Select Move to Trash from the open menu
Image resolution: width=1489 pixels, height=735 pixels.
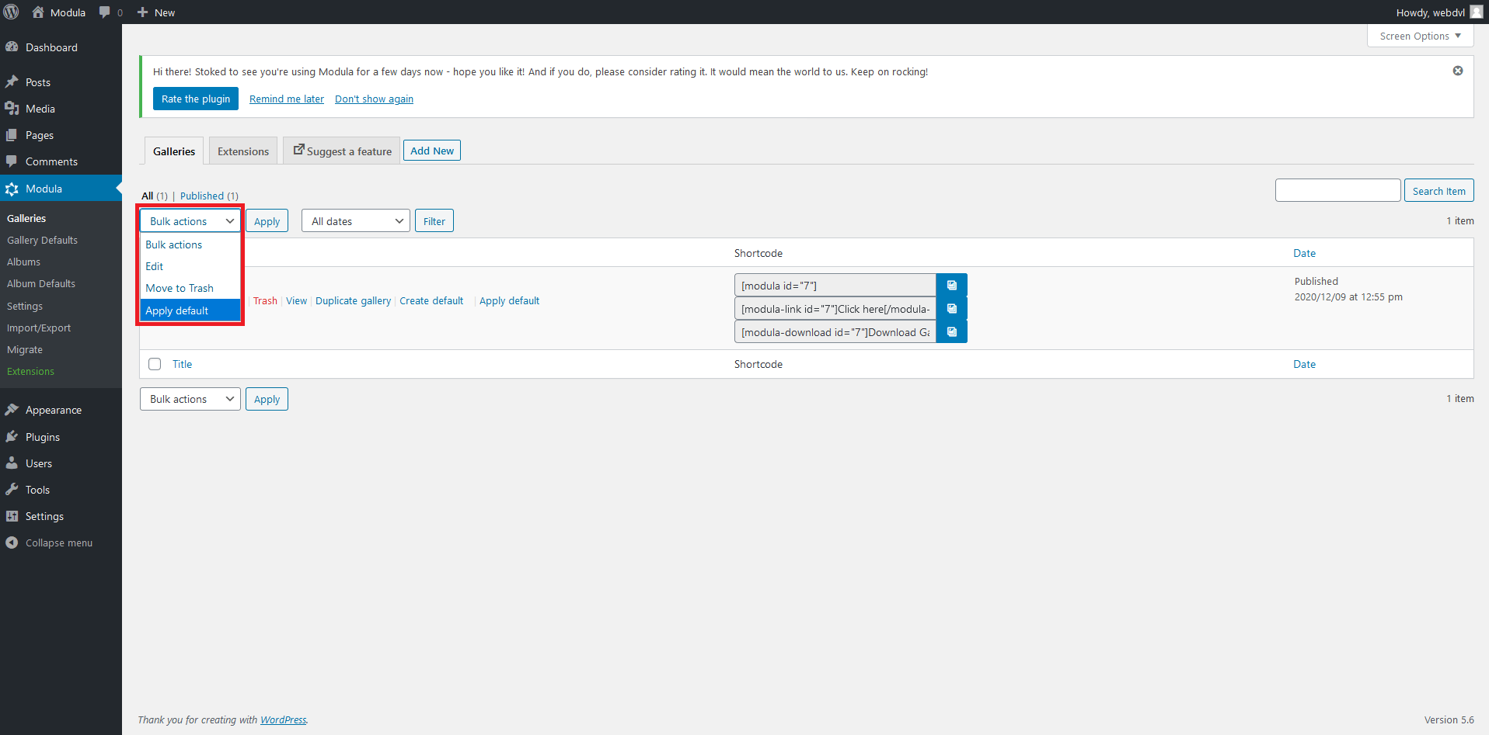[180, 288]
